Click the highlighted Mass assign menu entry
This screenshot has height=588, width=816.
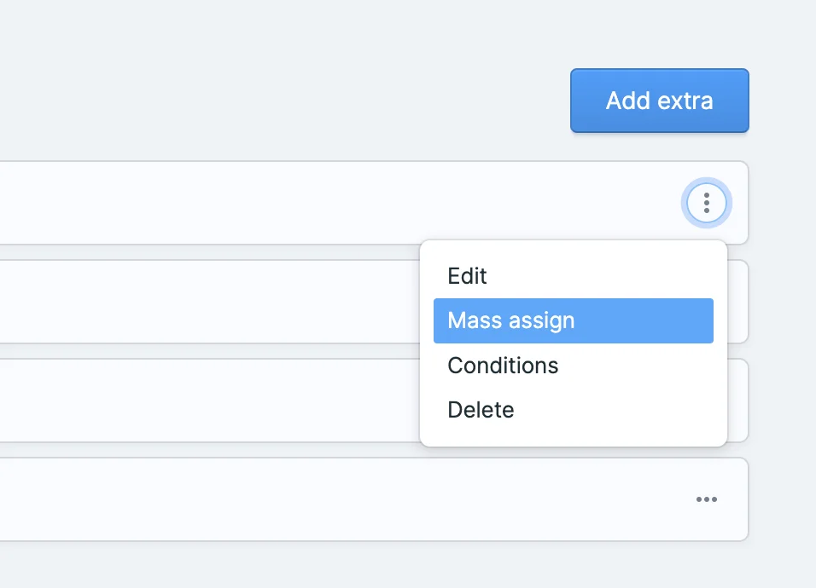point(510,320)
